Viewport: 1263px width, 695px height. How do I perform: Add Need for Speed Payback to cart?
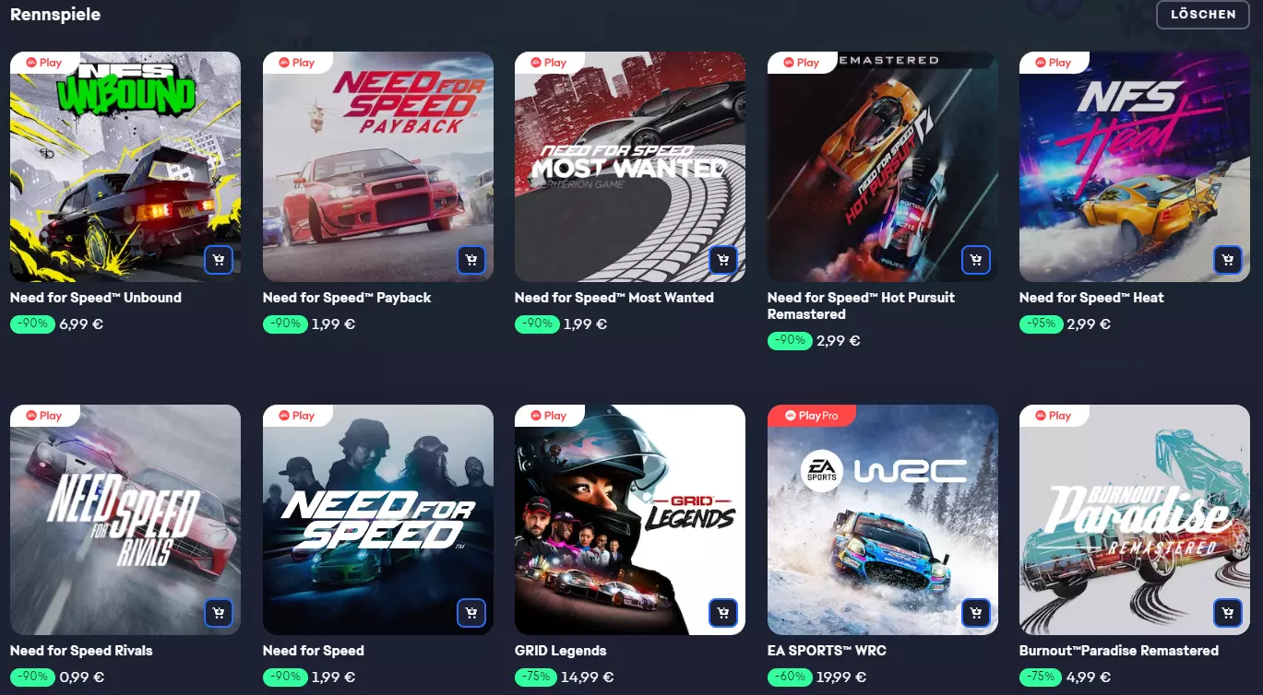pos(471,260)
